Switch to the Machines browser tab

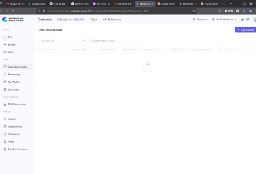[188, 4]
